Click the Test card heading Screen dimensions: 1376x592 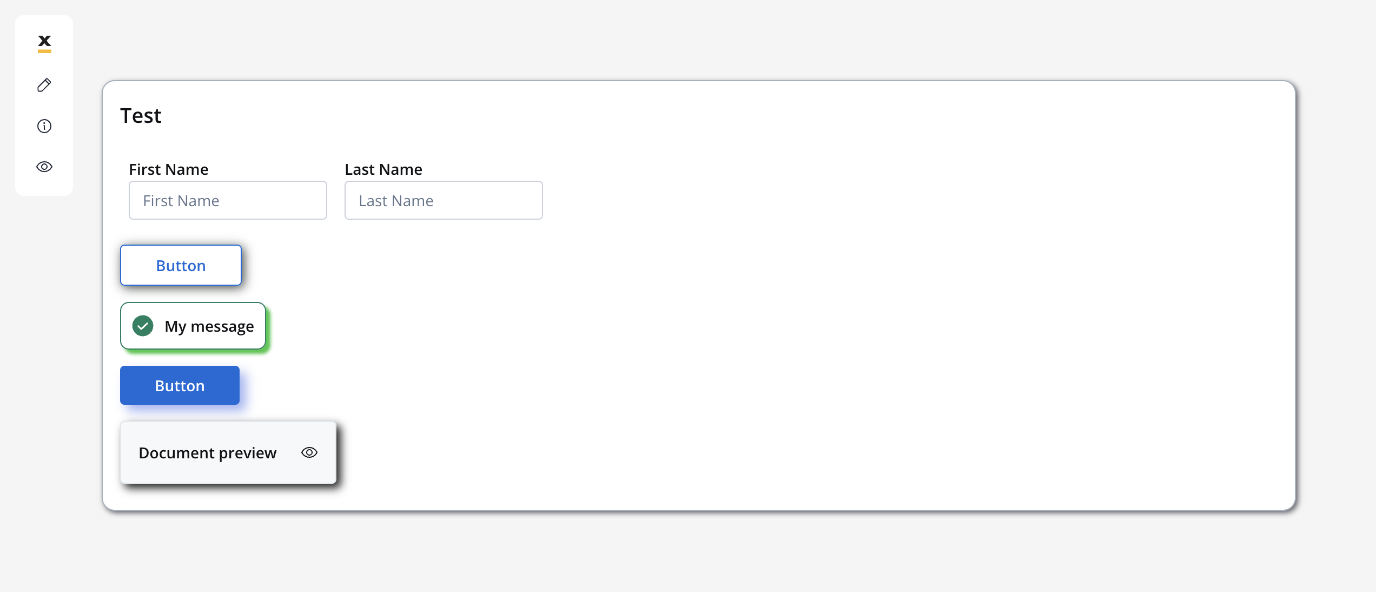click(x=141, y=116)
